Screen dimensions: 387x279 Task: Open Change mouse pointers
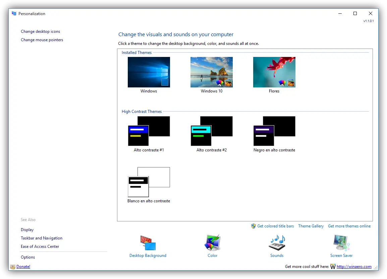click(42, 40)
